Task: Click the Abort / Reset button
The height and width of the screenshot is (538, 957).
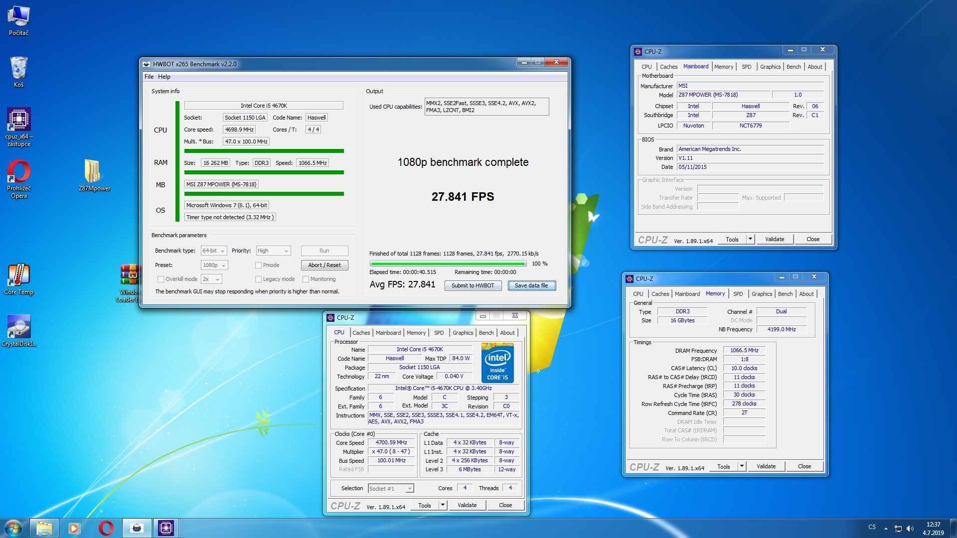Action: click(324, 265)
